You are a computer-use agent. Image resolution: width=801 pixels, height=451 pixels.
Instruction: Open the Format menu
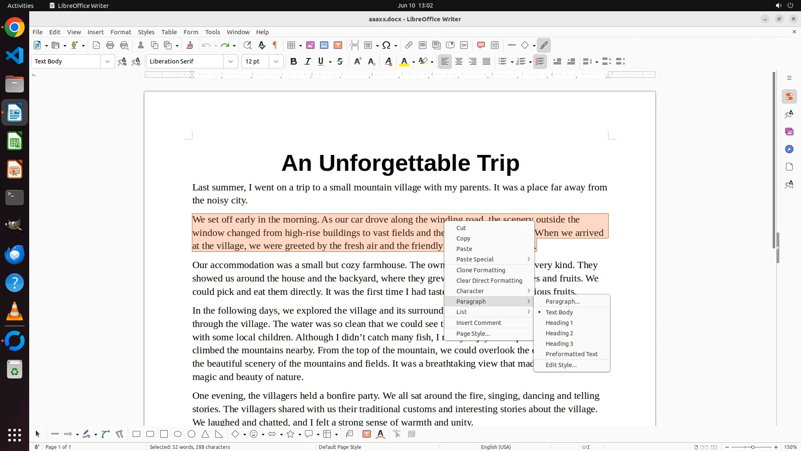tap(121, 32)
